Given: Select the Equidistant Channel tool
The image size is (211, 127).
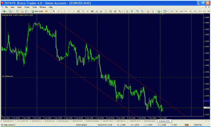Looking at the screenshot, I should click(x=78, y=11).
